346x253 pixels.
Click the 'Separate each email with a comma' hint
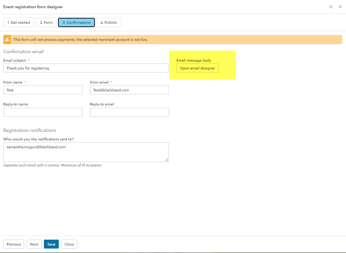pyautogui.click(x=53, y=165)
